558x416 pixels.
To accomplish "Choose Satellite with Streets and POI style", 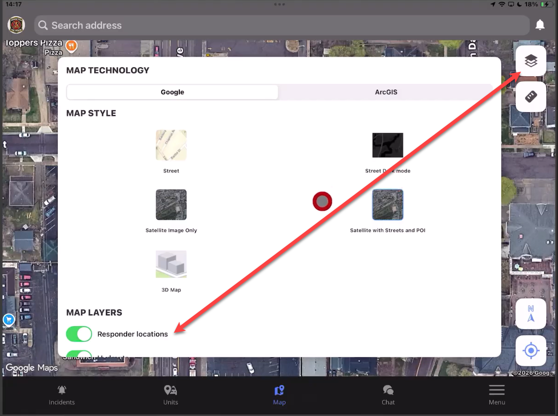I will coord(387,204).
